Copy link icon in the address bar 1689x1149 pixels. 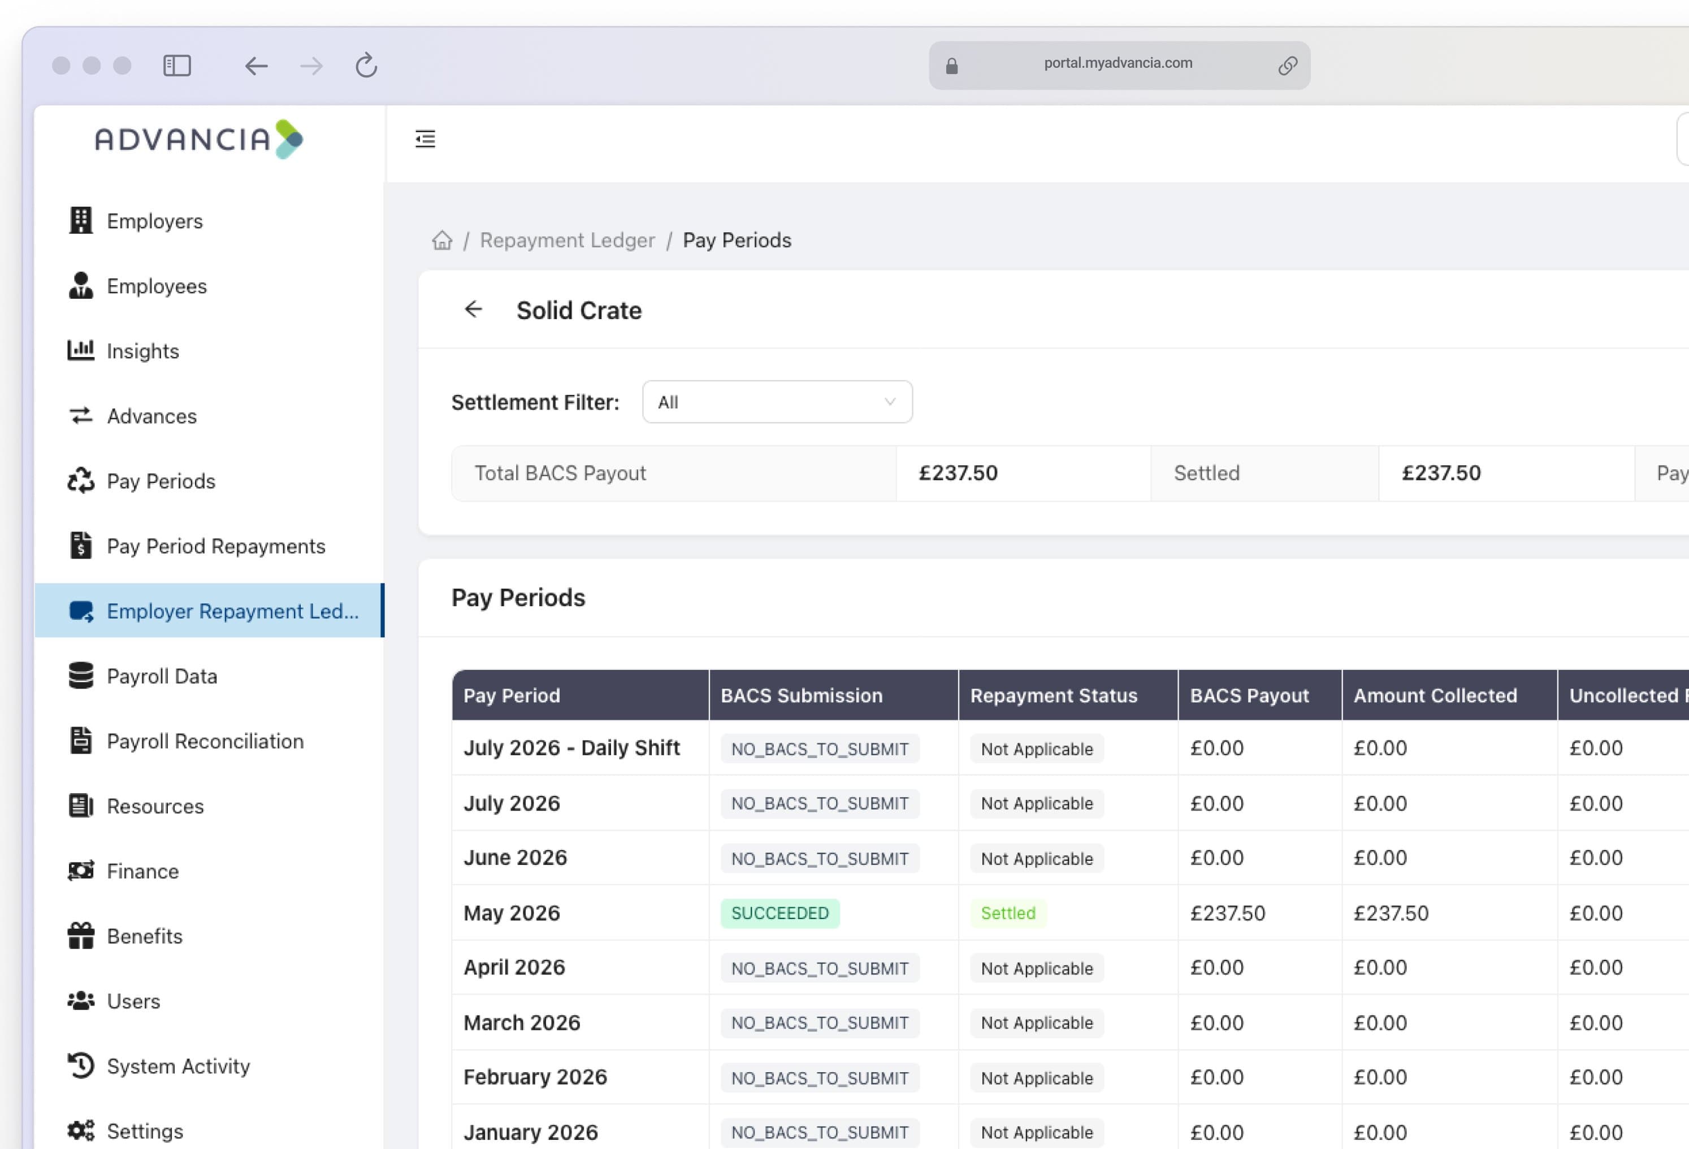click(x=1288, y=66)
